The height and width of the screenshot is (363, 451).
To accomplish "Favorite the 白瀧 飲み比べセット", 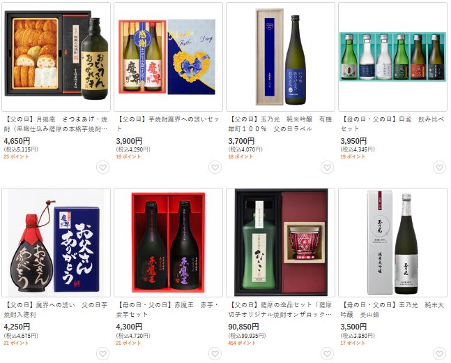I will click(439, 168).
